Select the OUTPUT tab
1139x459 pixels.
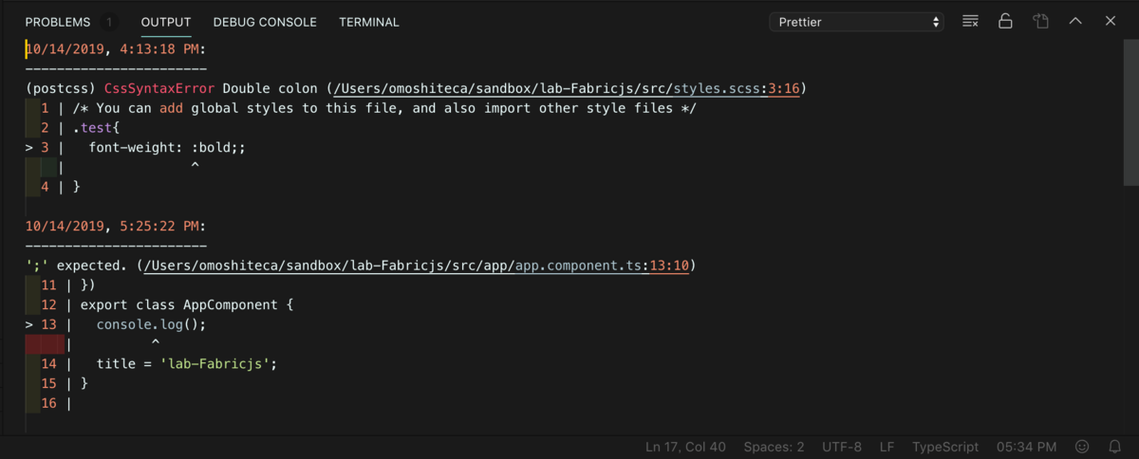point(166,22)
